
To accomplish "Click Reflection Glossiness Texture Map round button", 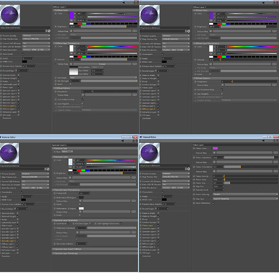I will 78,233.
